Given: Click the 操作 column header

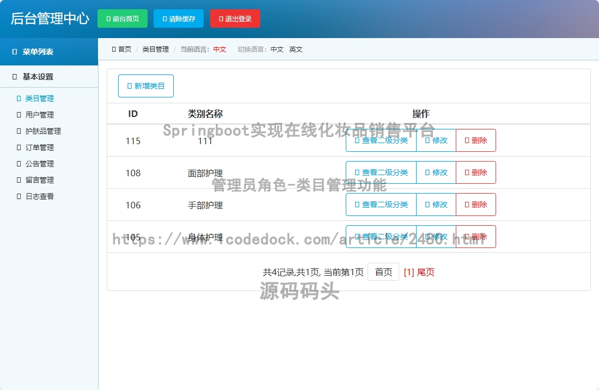Looking at the screenshot, I should point(421,114).
